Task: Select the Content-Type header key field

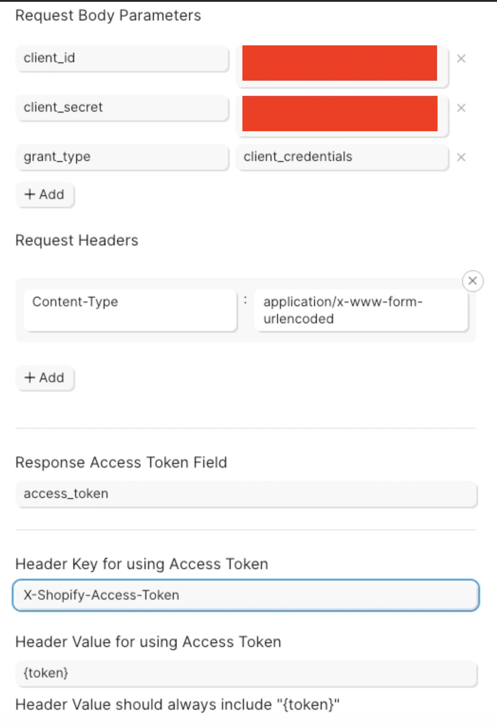Action: click(x=130, y=310)
